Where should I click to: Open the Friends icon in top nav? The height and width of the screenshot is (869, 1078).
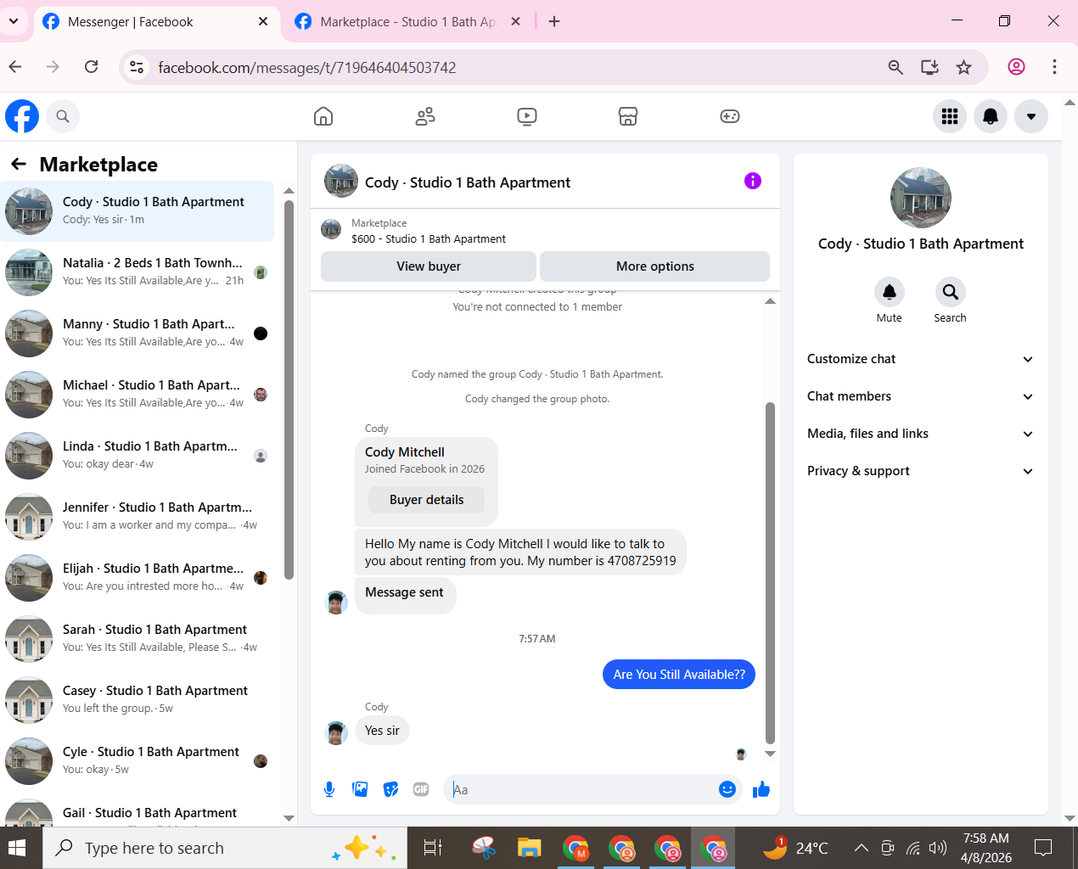tap(425, 116)
